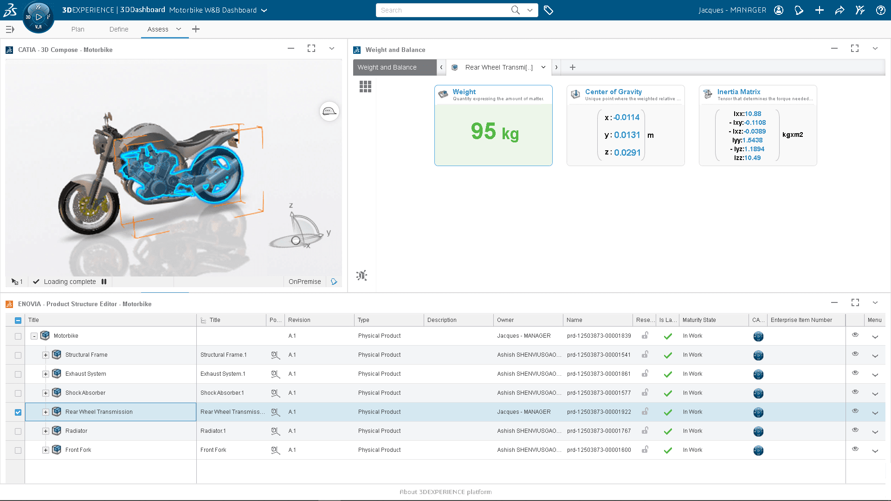Image resolution: width=891 pixels, height=501 pixels.
Task: Toggle checkbox for Structural Frame row
Action: click(x=18, y=355)
